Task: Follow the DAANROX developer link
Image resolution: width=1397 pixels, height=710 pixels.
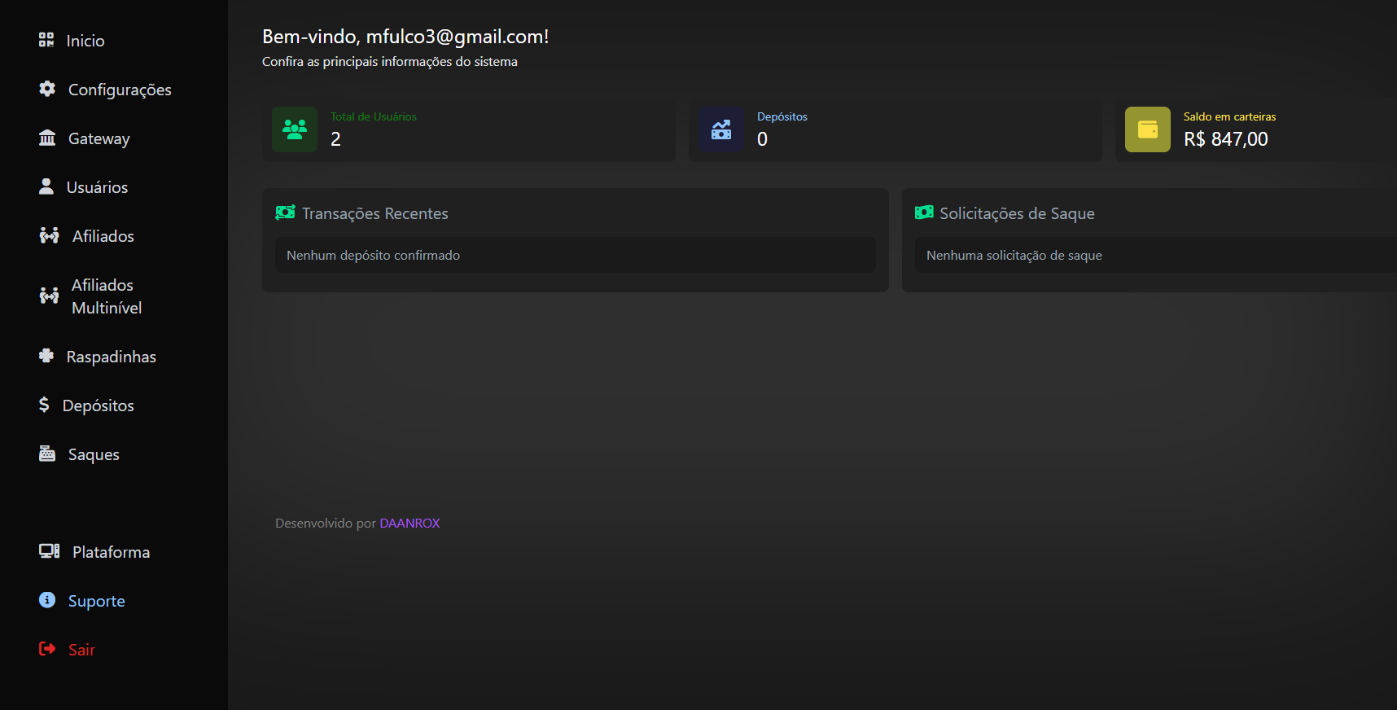Action: click(409, 523)
